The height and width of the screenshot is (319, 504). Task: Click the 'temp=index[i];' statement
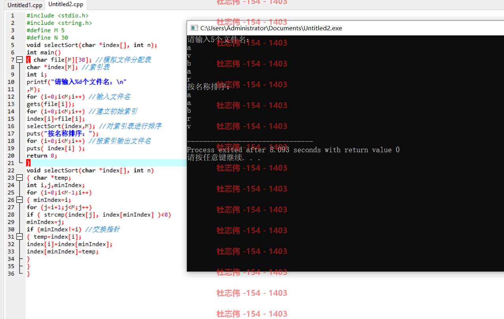tap(57, 237)
